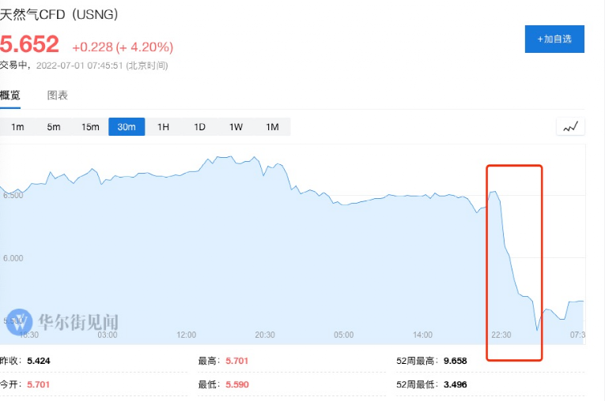Click the 最高 value 5.701

(x=237, y=361)
